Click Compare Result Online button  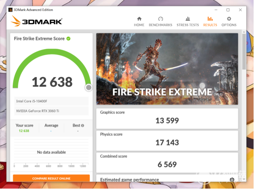point(51,178)
